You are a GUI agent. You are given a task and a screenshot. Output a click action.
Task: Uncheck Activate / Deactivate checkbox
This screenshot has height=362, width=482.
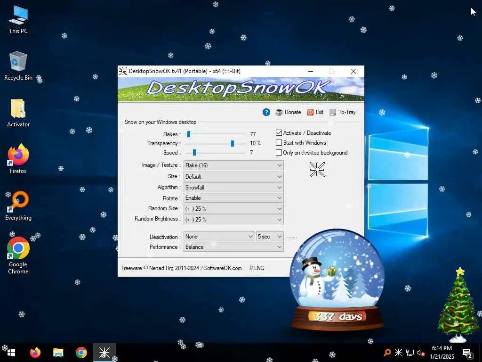pyautogui.click(x=279, y=132)
